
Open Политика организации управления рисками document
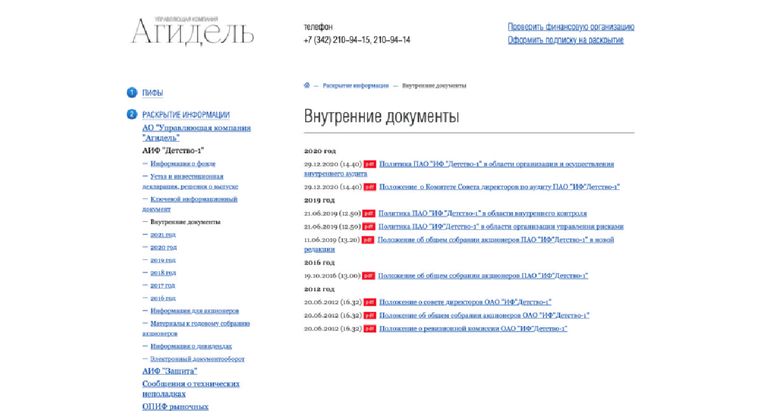[501, 227]
